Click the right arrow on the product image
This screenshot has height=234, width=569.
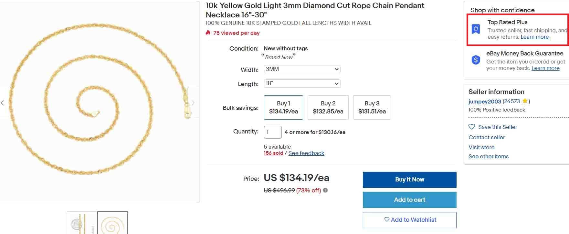193,102
